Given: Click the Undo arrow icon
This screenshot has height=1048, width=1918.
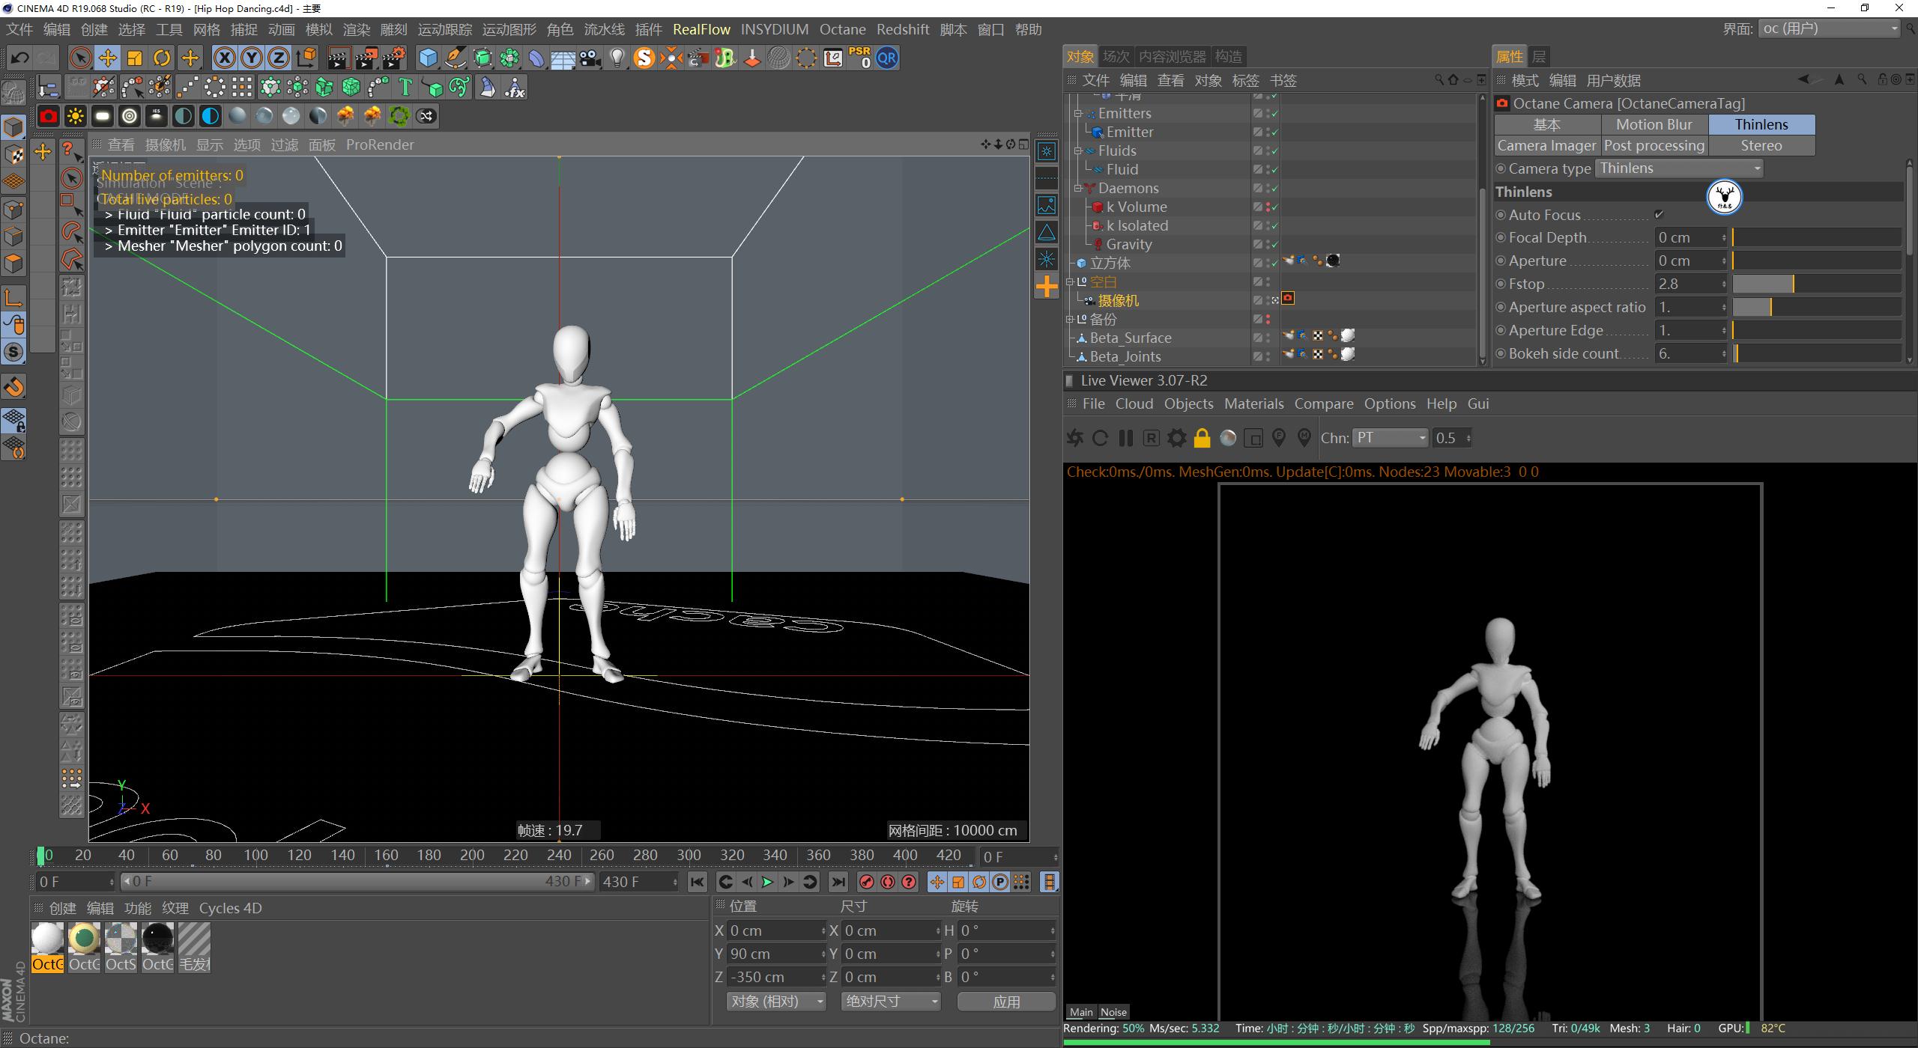Looking at the screenshot, I should [x=19, y=58].
